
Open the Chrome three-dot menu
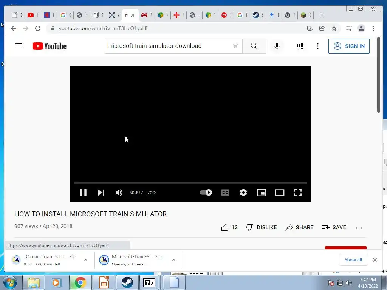click(x=373, y=28)
